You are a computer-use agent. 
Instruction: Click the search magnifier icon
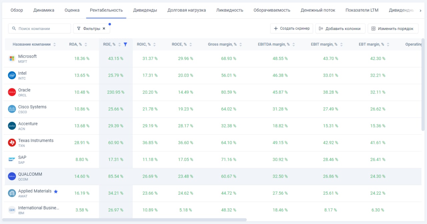tap(14, 29)
